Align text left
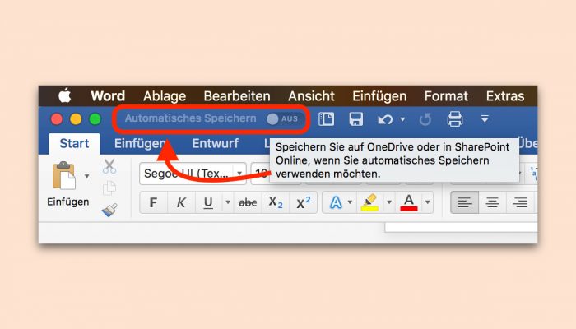This screenshot has width=576, height=329. point(465,202)
